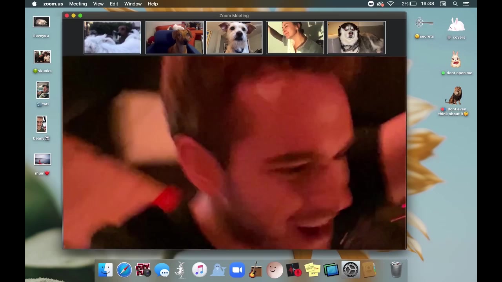Open the Meeting menu
This screenshot has height=282, width=502.
click(78, 4)
